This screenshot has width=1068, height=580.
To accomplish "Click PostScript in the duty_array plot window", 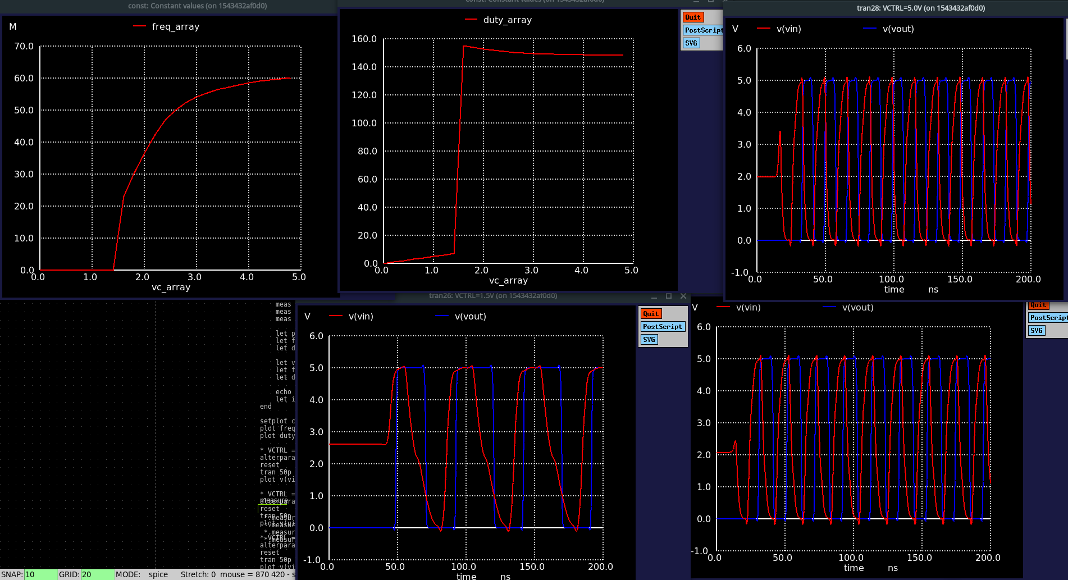I will coord(703,30).
